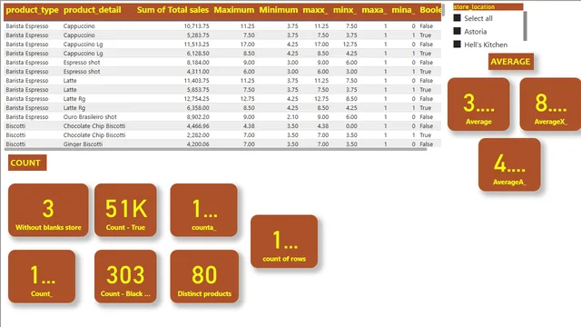Sort by product_detail column header
The width and height of the screenshot is (581, 327).
click(x=93, y=10)
